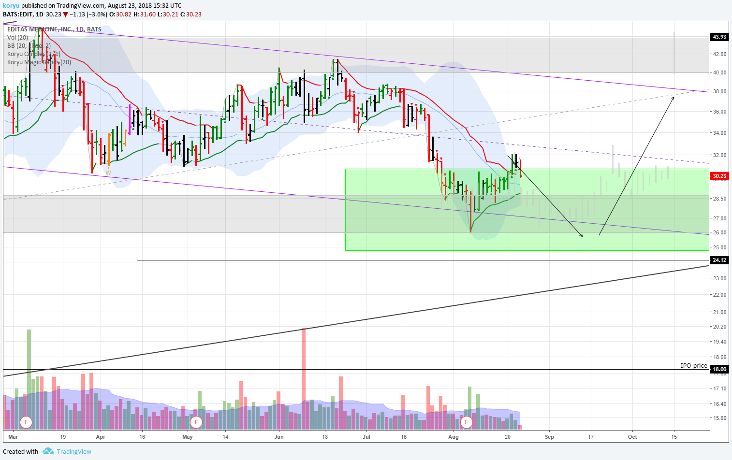The width and height of the screenshot is (732, 460).
Task: Open author 'koryu' profile link
Action: click(x=11, y=5)
